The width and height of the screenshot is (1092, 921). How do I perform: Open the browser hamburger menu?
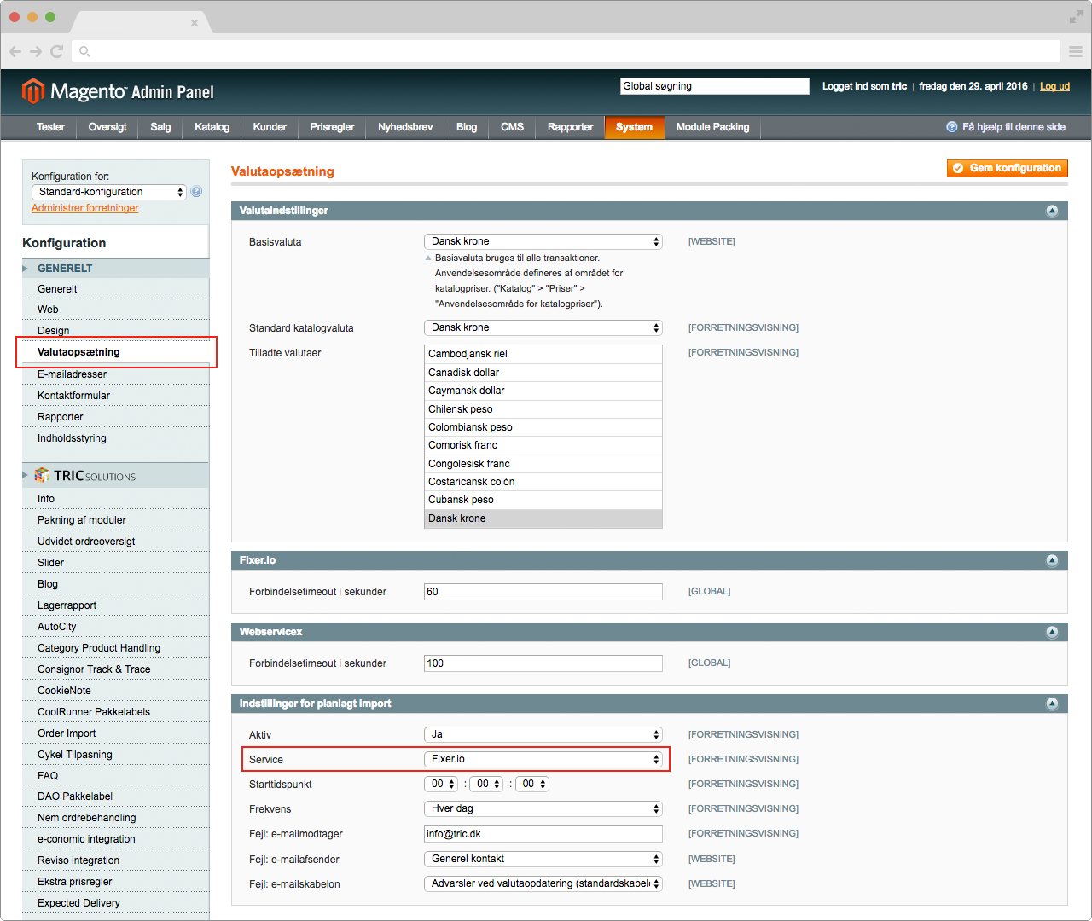[1076, 51]
